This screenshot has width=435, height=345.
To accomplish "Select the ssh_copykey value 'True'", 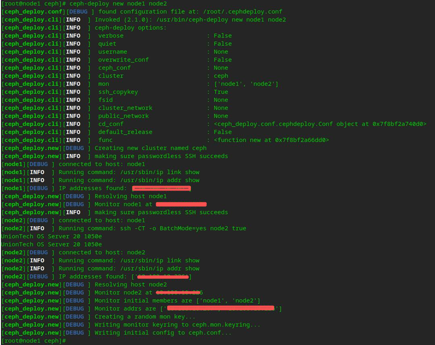I will point(221,92).
